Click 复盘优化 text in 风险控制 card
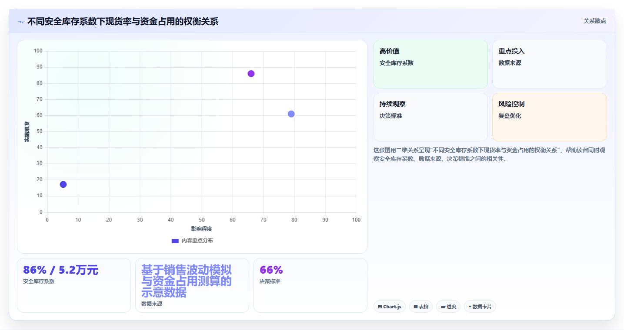 510,116
